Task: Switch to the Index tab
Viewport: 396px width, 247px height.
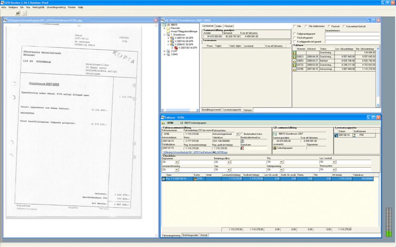Action: point(219,26)
